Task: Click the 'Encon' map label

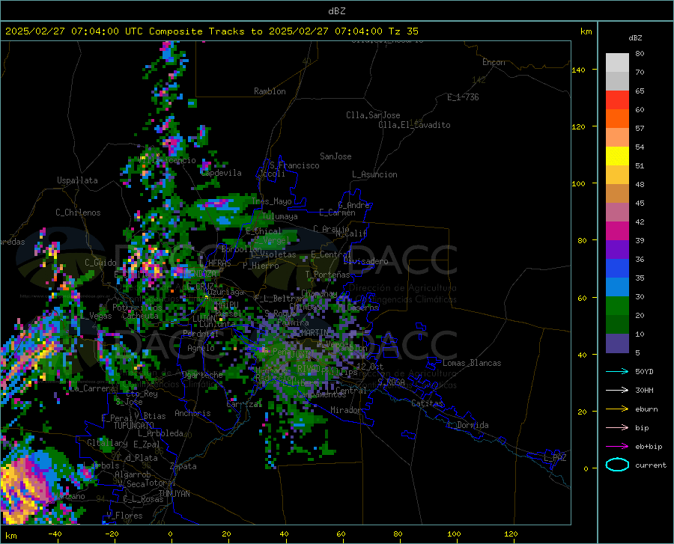Action: pos(494,62)
